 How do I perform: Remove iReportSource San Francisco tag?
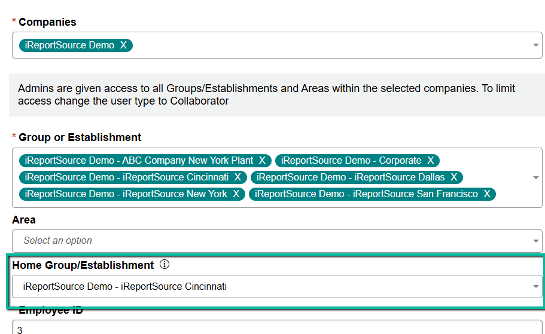tap(487, 194)
